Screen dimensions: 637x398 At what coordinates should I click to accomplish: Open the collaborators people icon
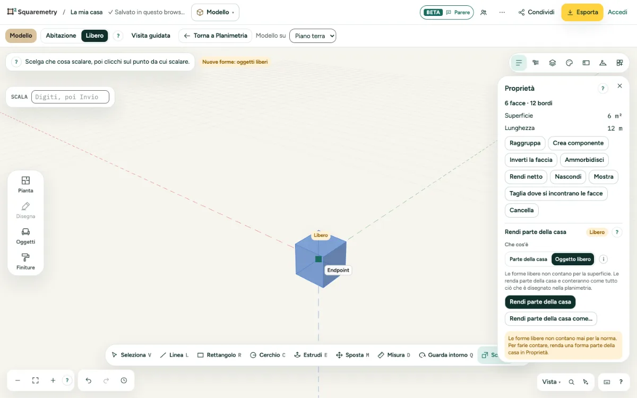[x=484, y=12]
